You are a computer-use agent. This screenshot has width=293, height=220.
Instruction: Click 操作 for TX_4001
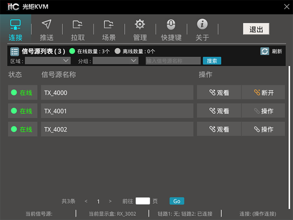[x=263, y=111]
